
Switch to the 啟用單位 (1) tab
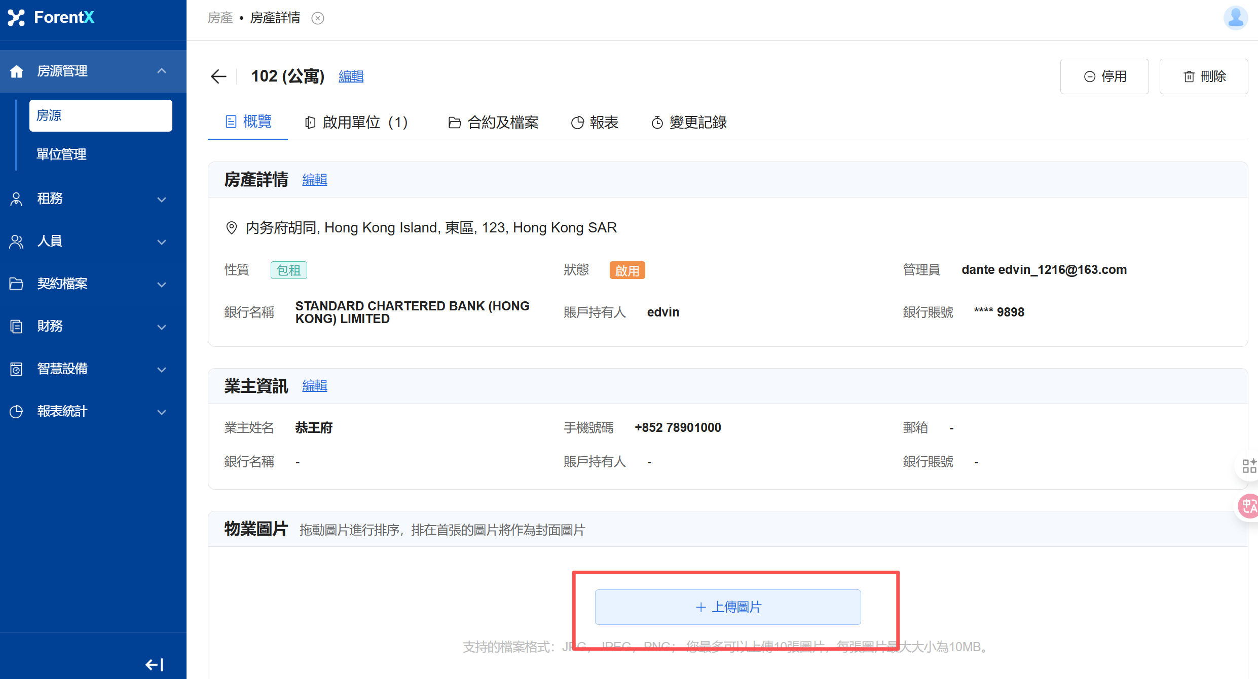click(x=357, y=123)
